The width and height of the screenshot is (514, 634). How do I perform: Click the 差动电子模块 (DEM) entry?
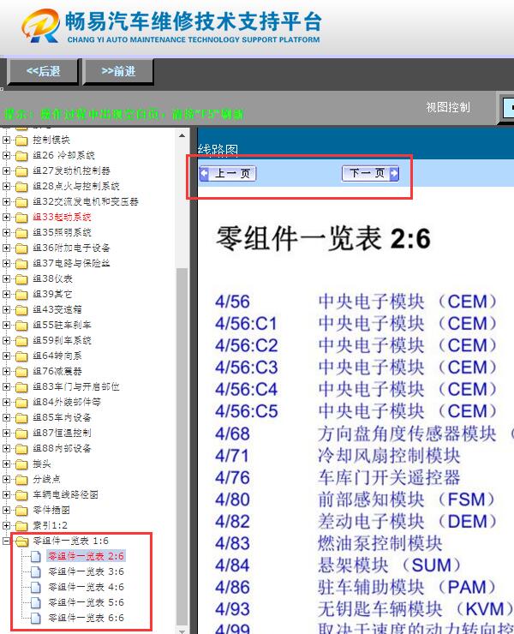click(x=407, y=522)
